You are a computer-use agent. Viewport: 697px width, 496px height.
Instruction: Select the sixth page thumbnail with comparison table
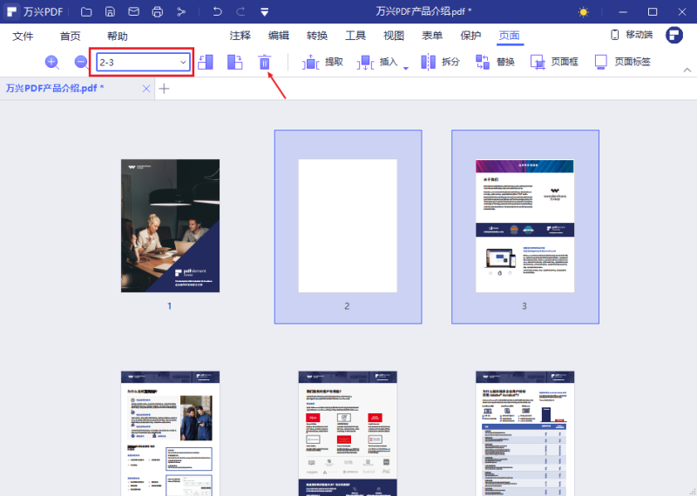tap(525, 433)
